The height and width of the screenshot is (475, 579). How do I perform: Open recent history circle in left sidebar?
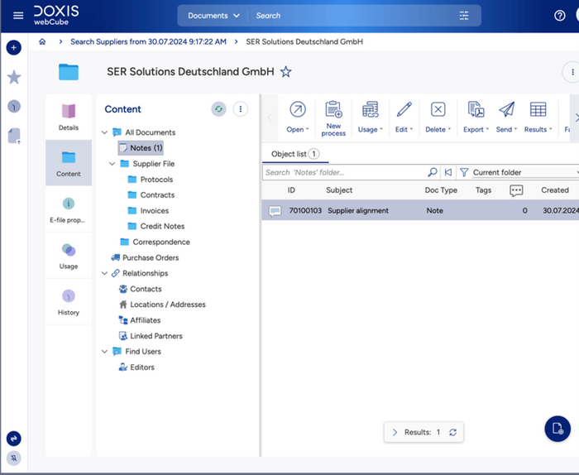click(x=14, y=107)
